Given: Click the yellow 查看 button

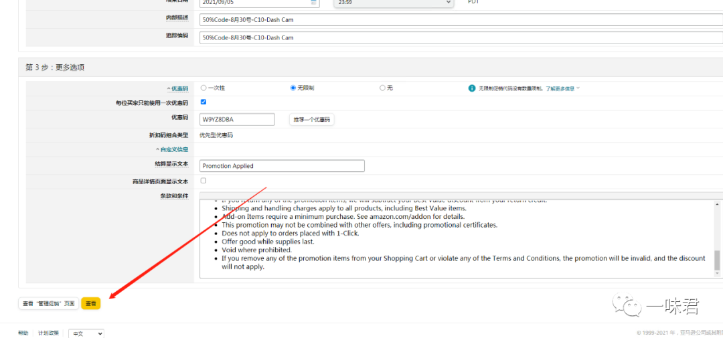Looking at the screenshot, I should pos(91,303).
